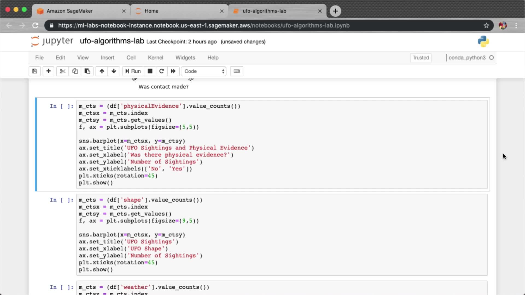
Task: Click the save and checkpoint icon
Action: click(35, 71)
